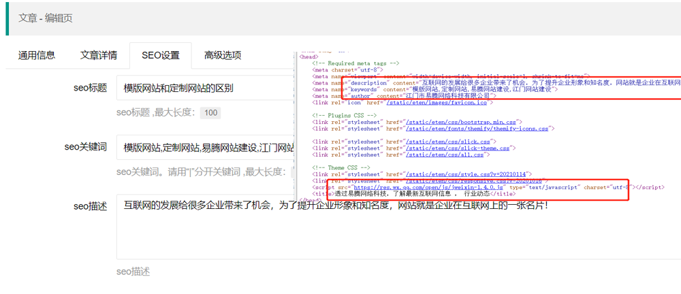The height and width of the screenshot is (294, 681).
Task: Click the 100 max length badge
Action: tap(210, 113)
